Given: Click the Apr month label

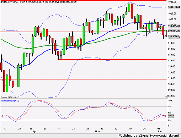Looking at the screenshot, I should pos(34,132).
